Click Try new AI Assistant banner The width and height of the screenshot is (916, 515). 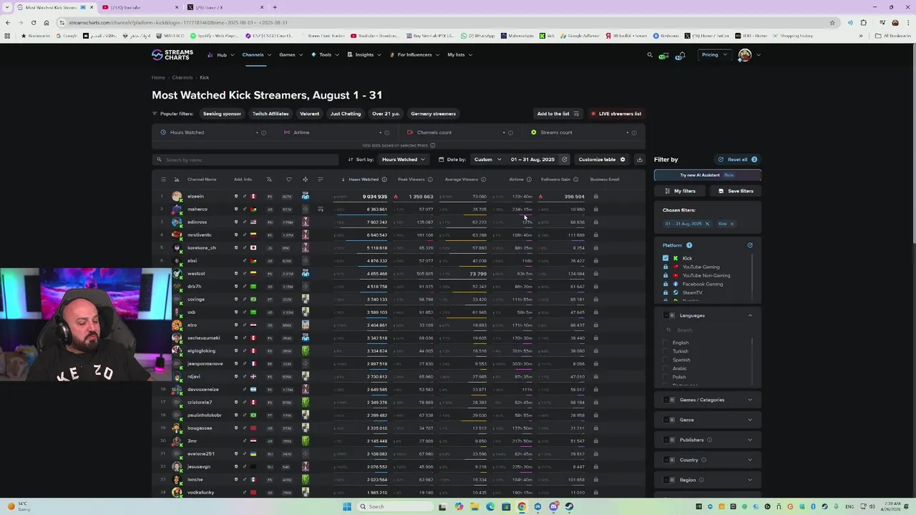(x=707, y=175)
